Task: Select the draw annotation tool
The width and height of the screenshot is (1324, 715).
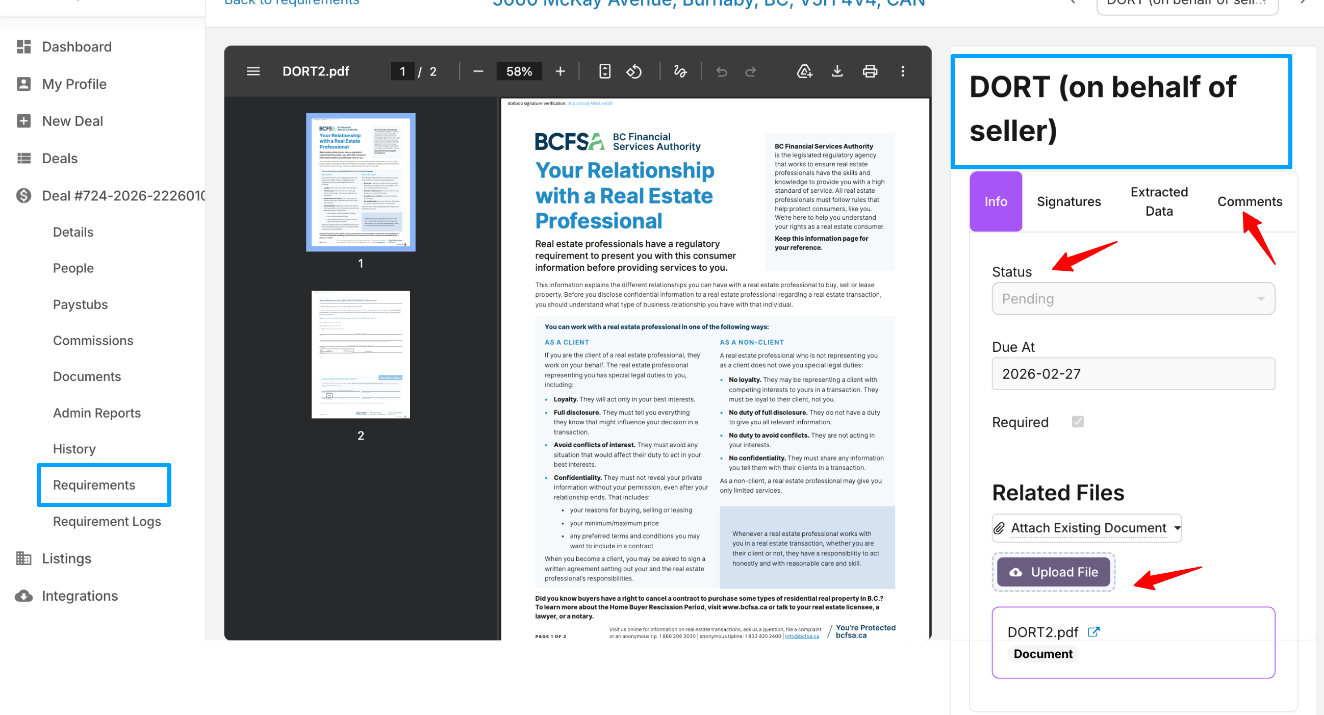Action: tap(679, 71)
